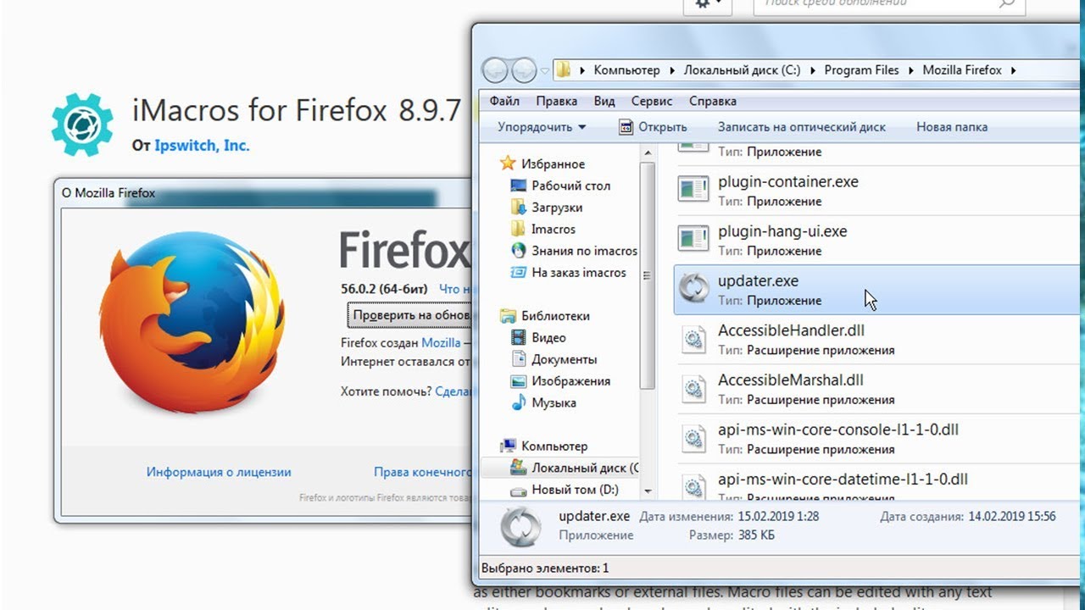Click the navigation pane scrollbar down arrow
Viewport: 1085px width, 610px height.
[x=648, y=491]
